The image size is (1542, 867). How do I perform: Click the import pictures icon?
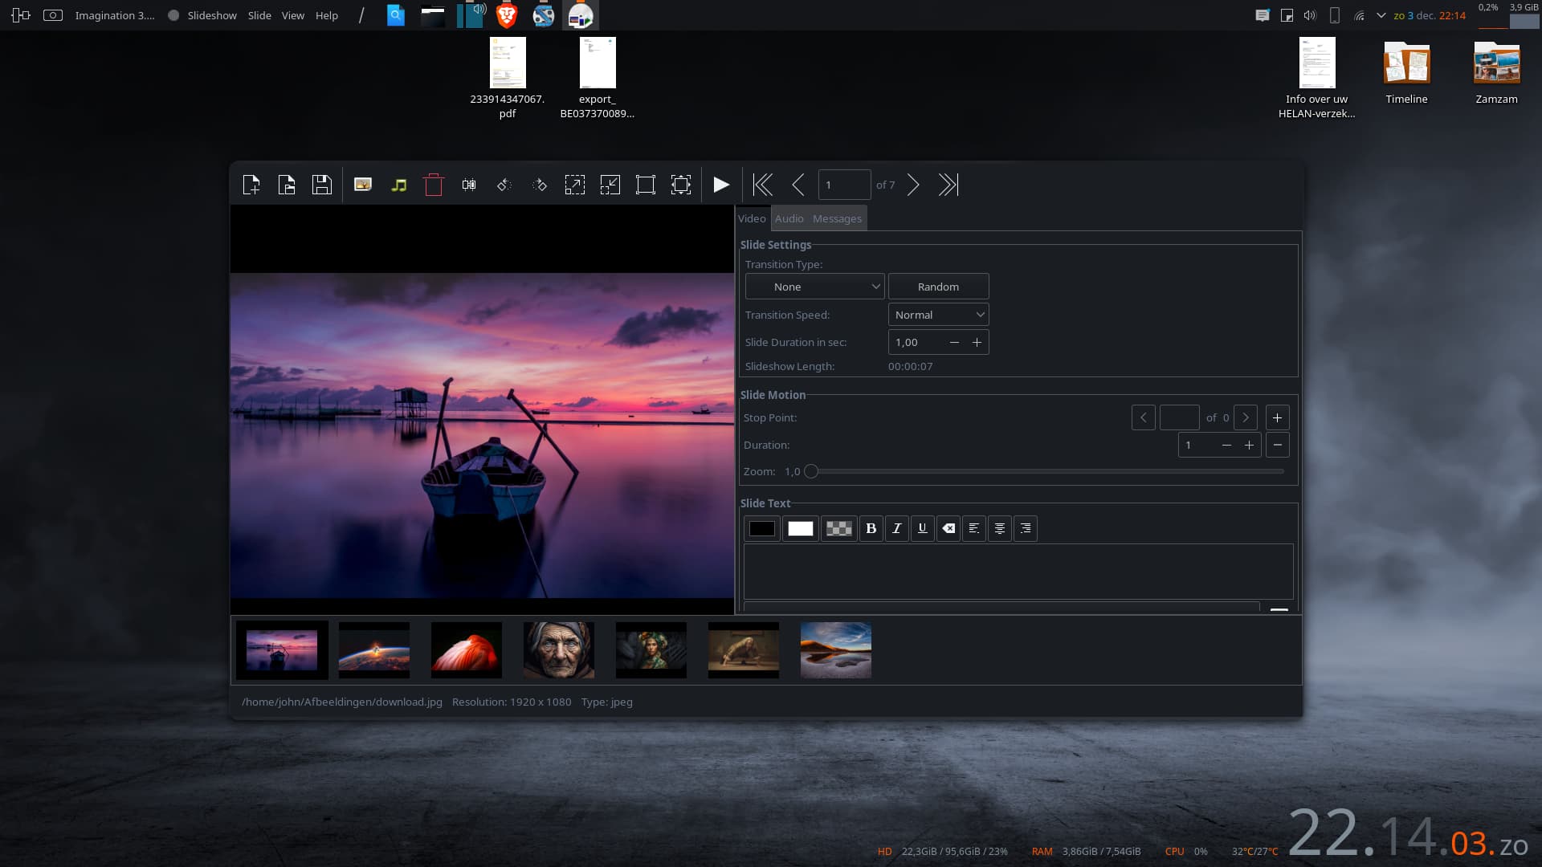[363, 185]
